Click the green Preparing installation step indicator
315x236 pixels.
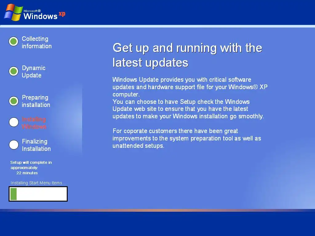[x=14, y=101]
